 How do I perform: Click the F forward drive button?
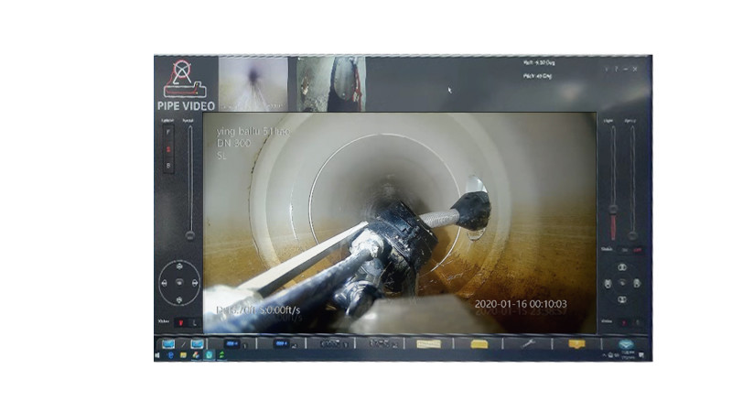point(168,132)
